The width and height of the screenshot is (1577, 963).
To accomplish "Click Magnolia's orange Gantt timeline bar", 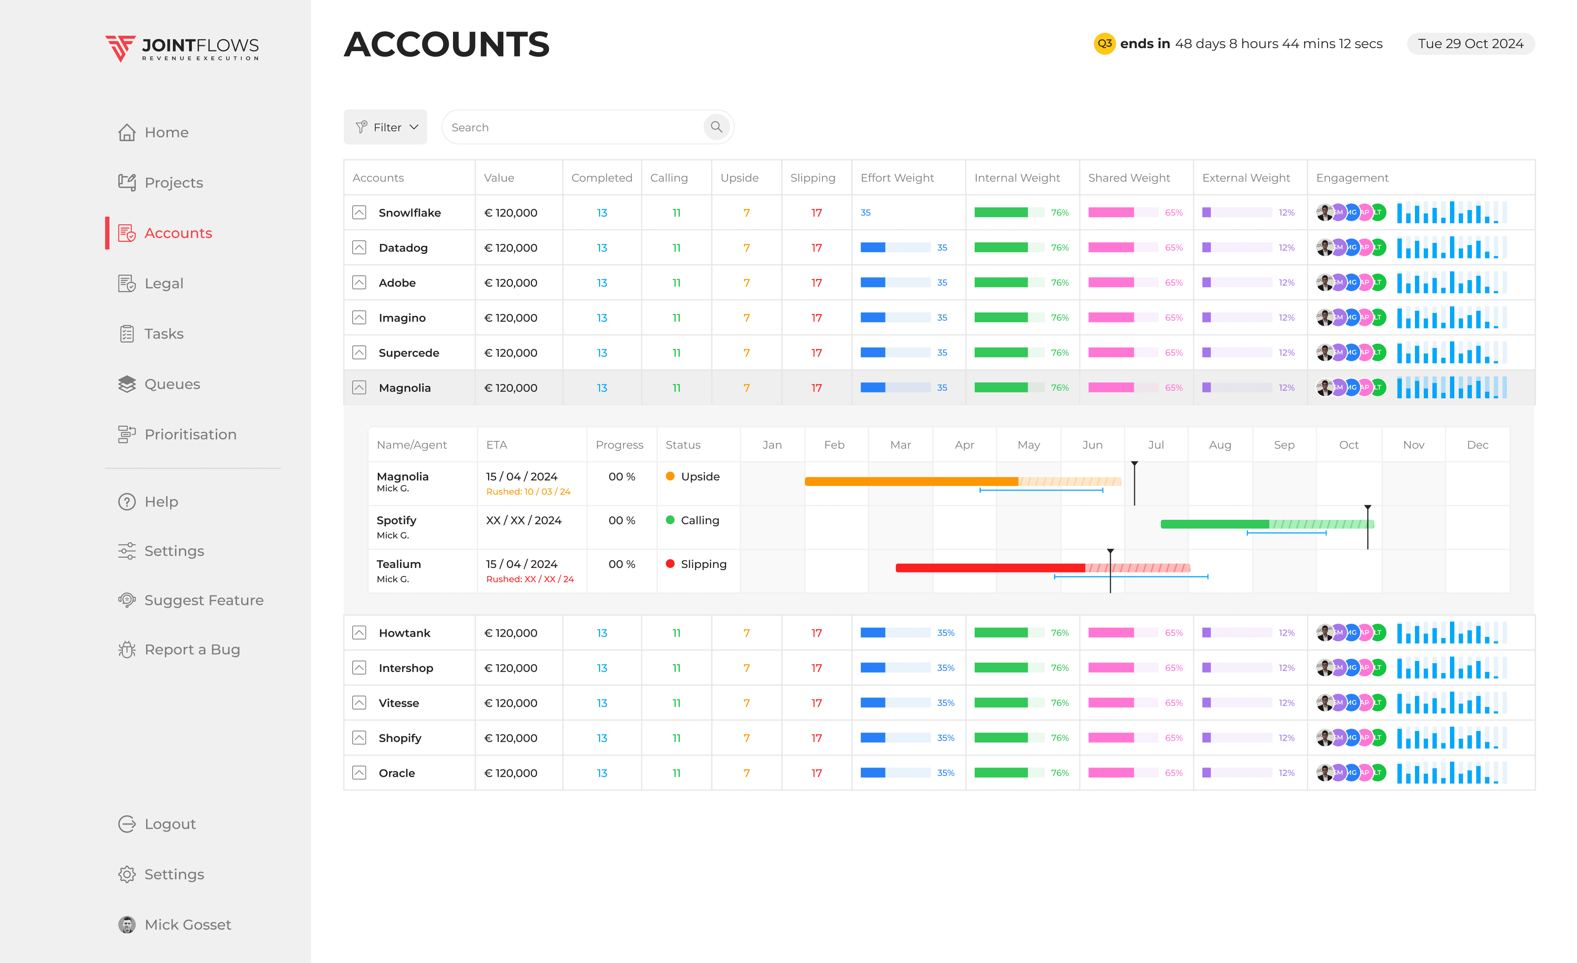I will (963, 482).
